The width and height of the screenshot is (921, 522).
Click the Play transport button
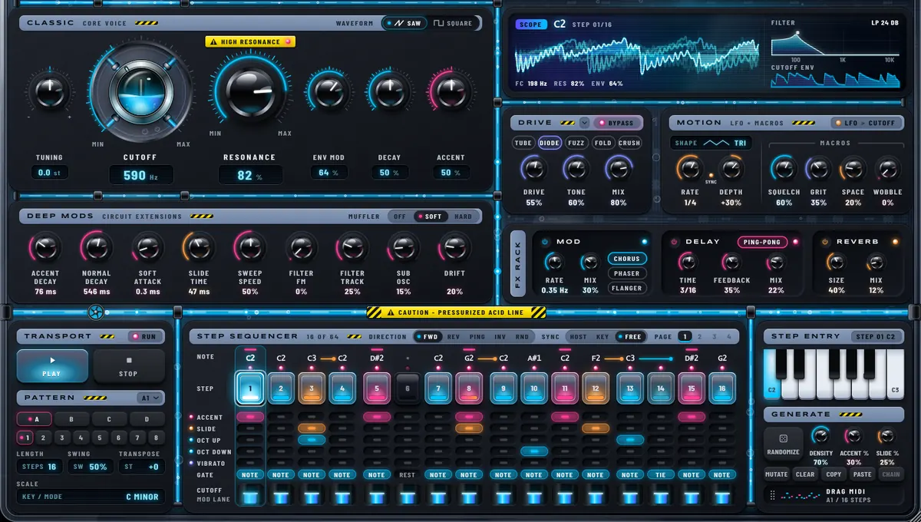pyautogui.click(x=52, y=366)
